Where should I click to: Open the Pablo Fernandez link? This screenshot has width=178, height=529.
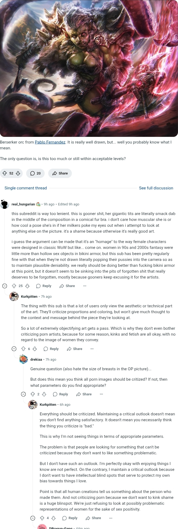[x=50, y=142]
